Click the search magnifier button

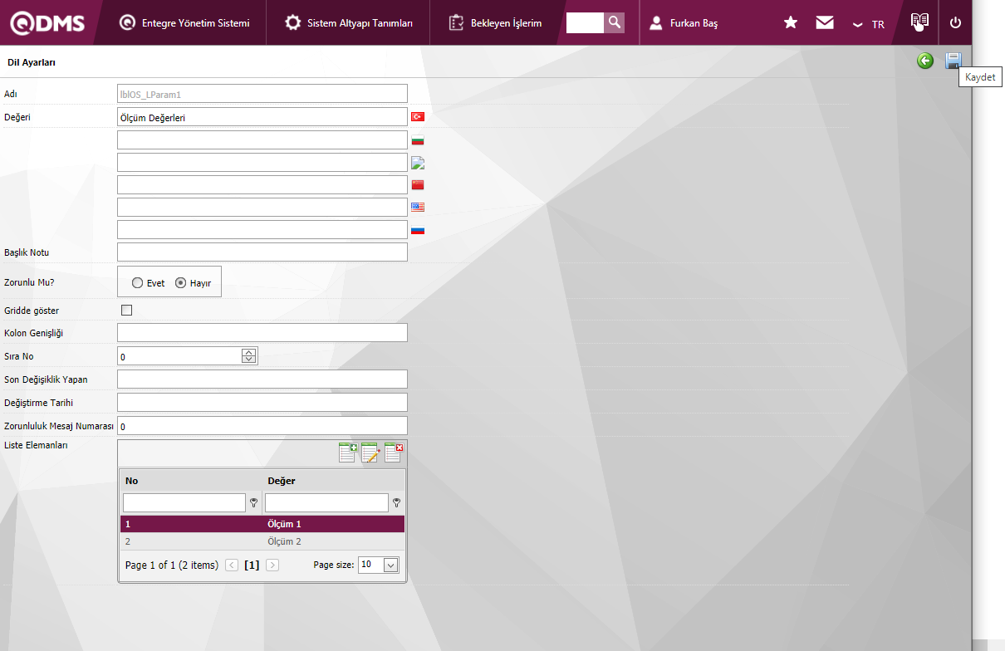coord(614,22)
